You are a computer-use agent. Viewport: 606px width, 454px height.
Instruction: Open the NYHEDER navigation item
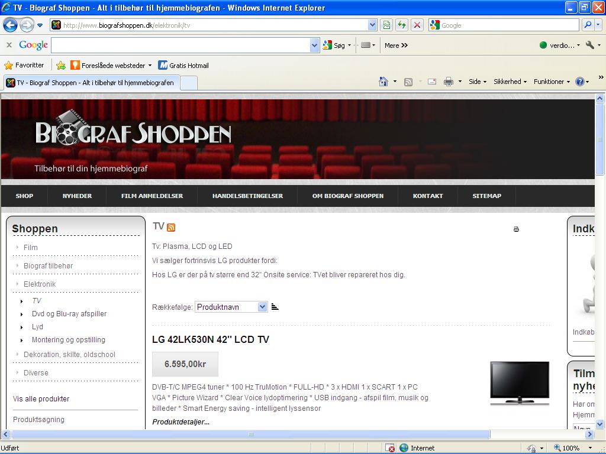tap(78, 196)
